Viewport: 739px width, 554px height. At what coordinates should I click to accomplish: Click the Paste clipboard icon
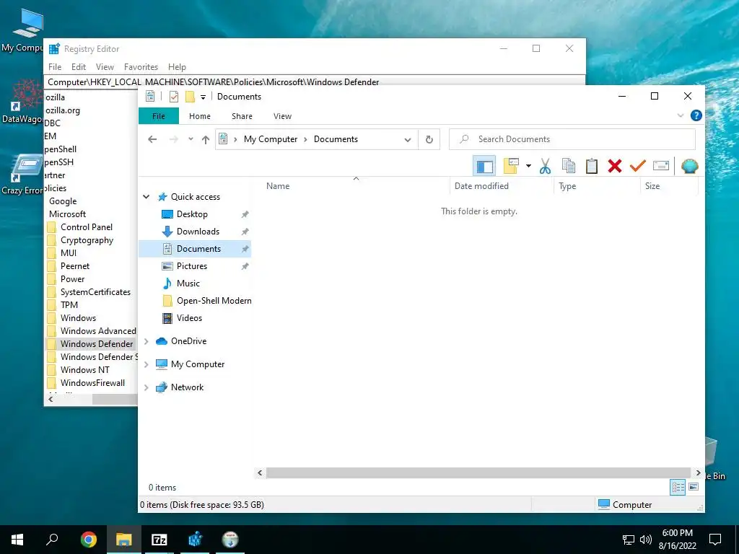click(592, 166)
